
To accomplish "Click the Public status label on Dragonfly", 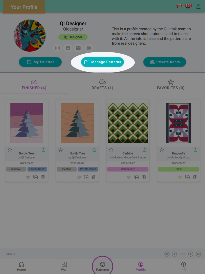I will pyautogui.click(x=179, y=169).
